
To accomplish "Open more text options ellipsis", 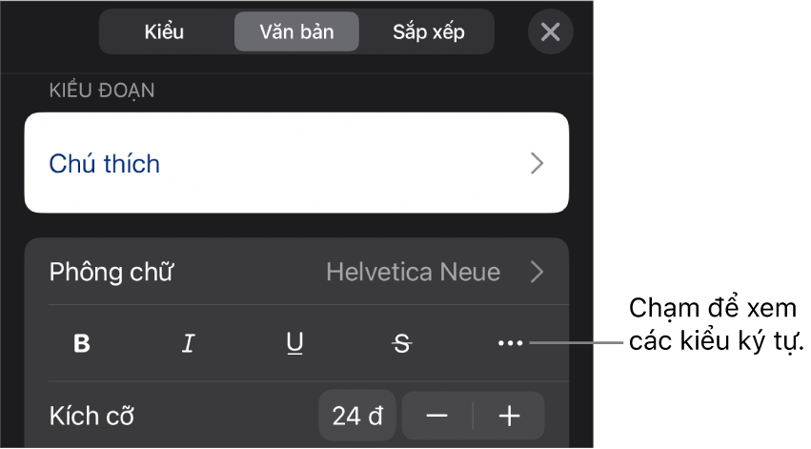I will [510, 344].
